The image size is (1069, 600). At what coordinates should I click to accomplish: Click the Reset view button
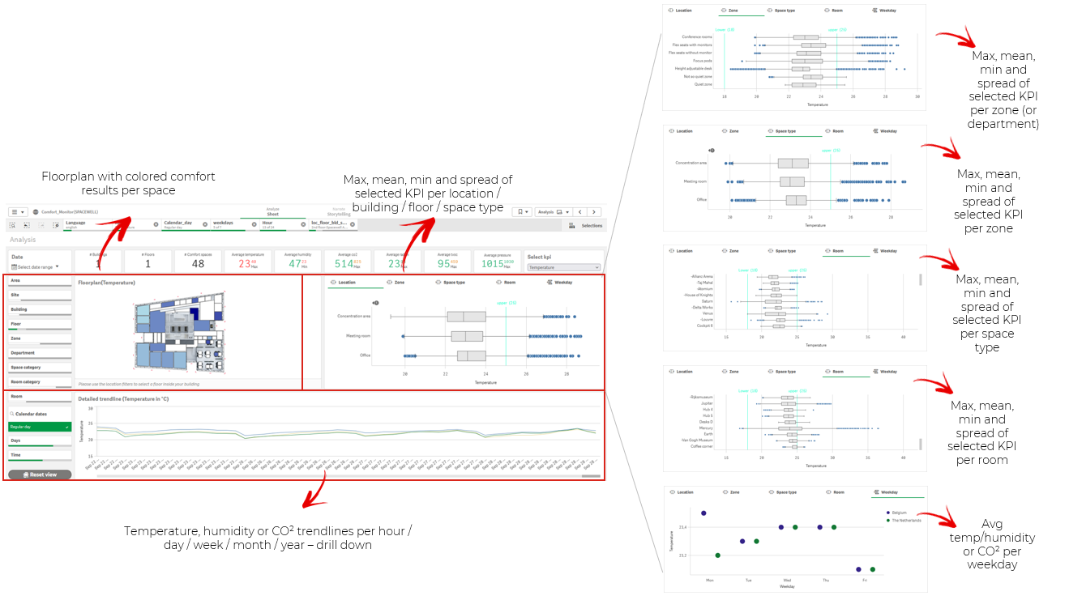click(40, 474)
